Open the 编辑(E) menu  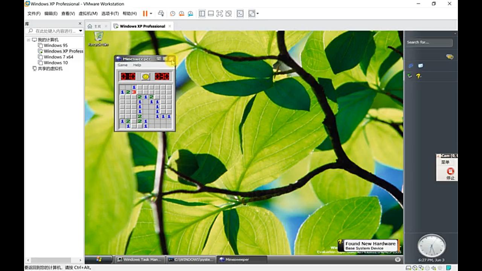[x=51, y=14]
